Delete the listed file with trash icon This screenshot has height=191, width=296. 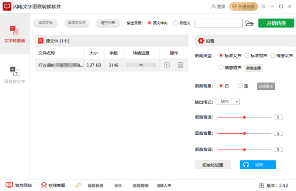pos(181,65)
